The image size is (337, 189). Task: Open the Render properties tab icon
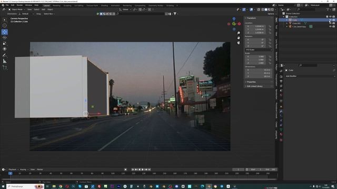pyautogui.click(x=281, y=77)
